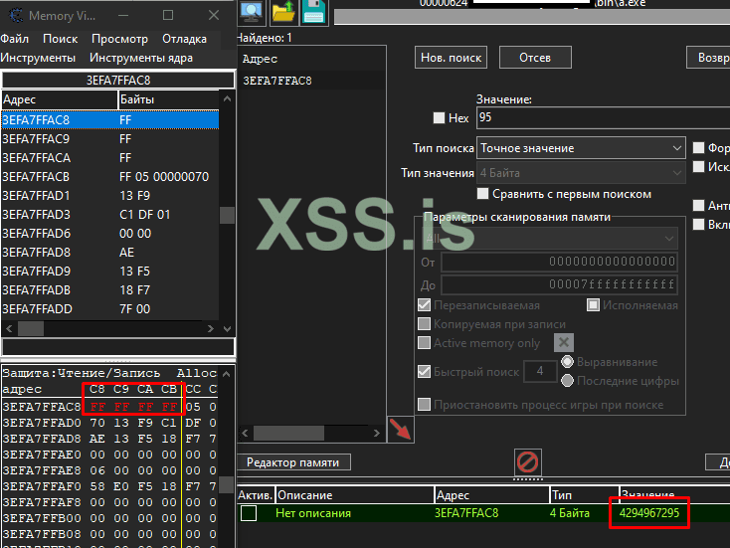Click found-list horizontal scrollbar thumb
This screenshot has height=548, width=730.
tap(288, 434)
